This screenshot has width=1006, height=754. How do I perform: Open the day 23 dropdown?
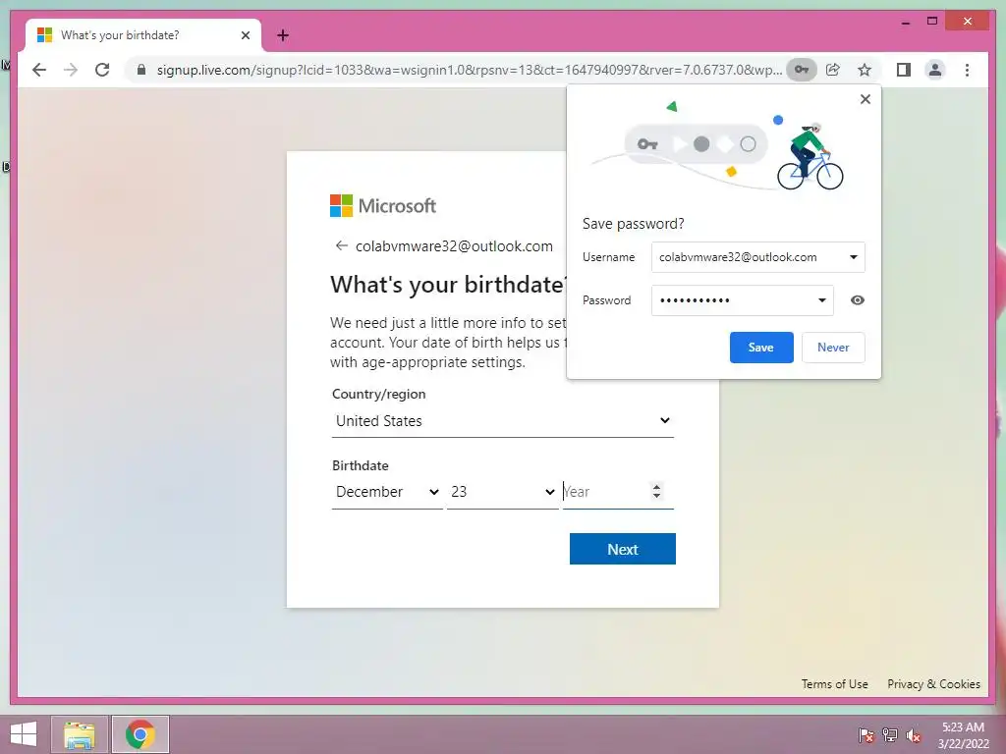(x=502, y=492)
